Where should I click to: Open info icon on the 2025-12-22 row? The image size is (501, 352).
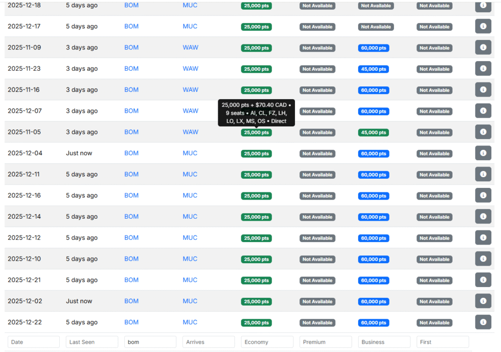coord(483,322)
